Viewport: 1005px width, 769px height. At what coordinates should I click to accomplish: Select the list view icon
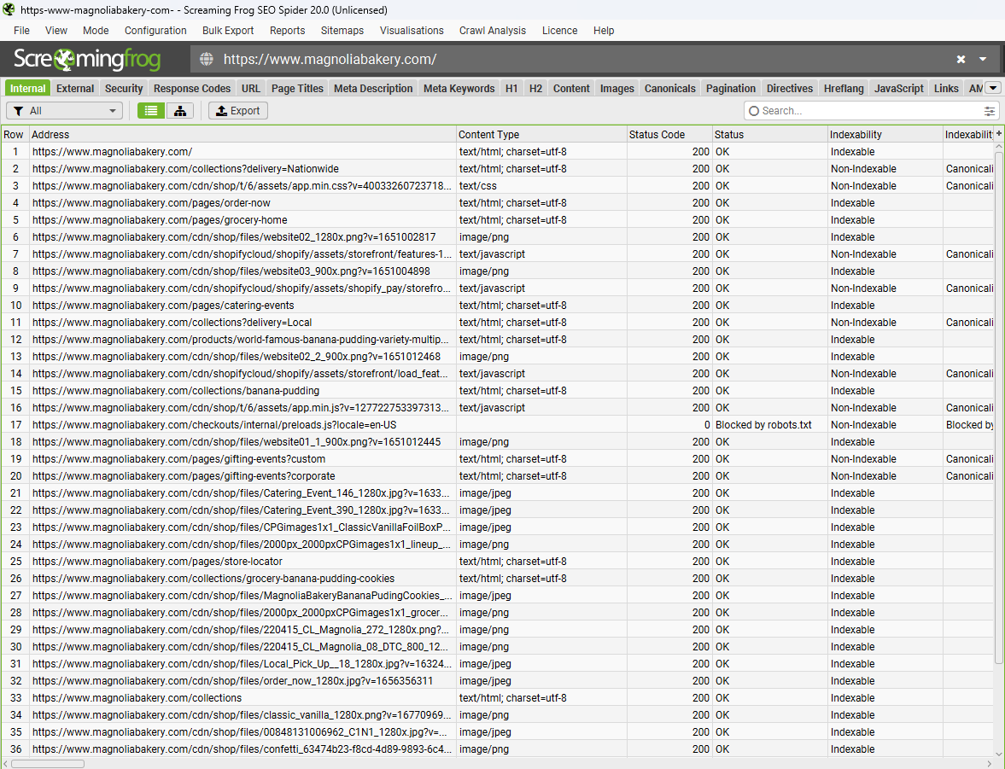coord(151,111)
